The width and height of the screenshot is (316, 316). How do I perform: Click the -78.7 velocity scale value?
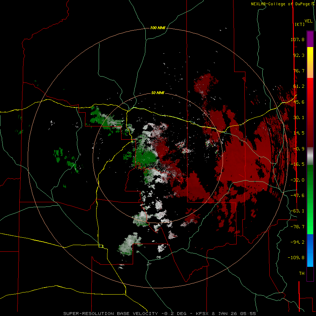(297, 227)
